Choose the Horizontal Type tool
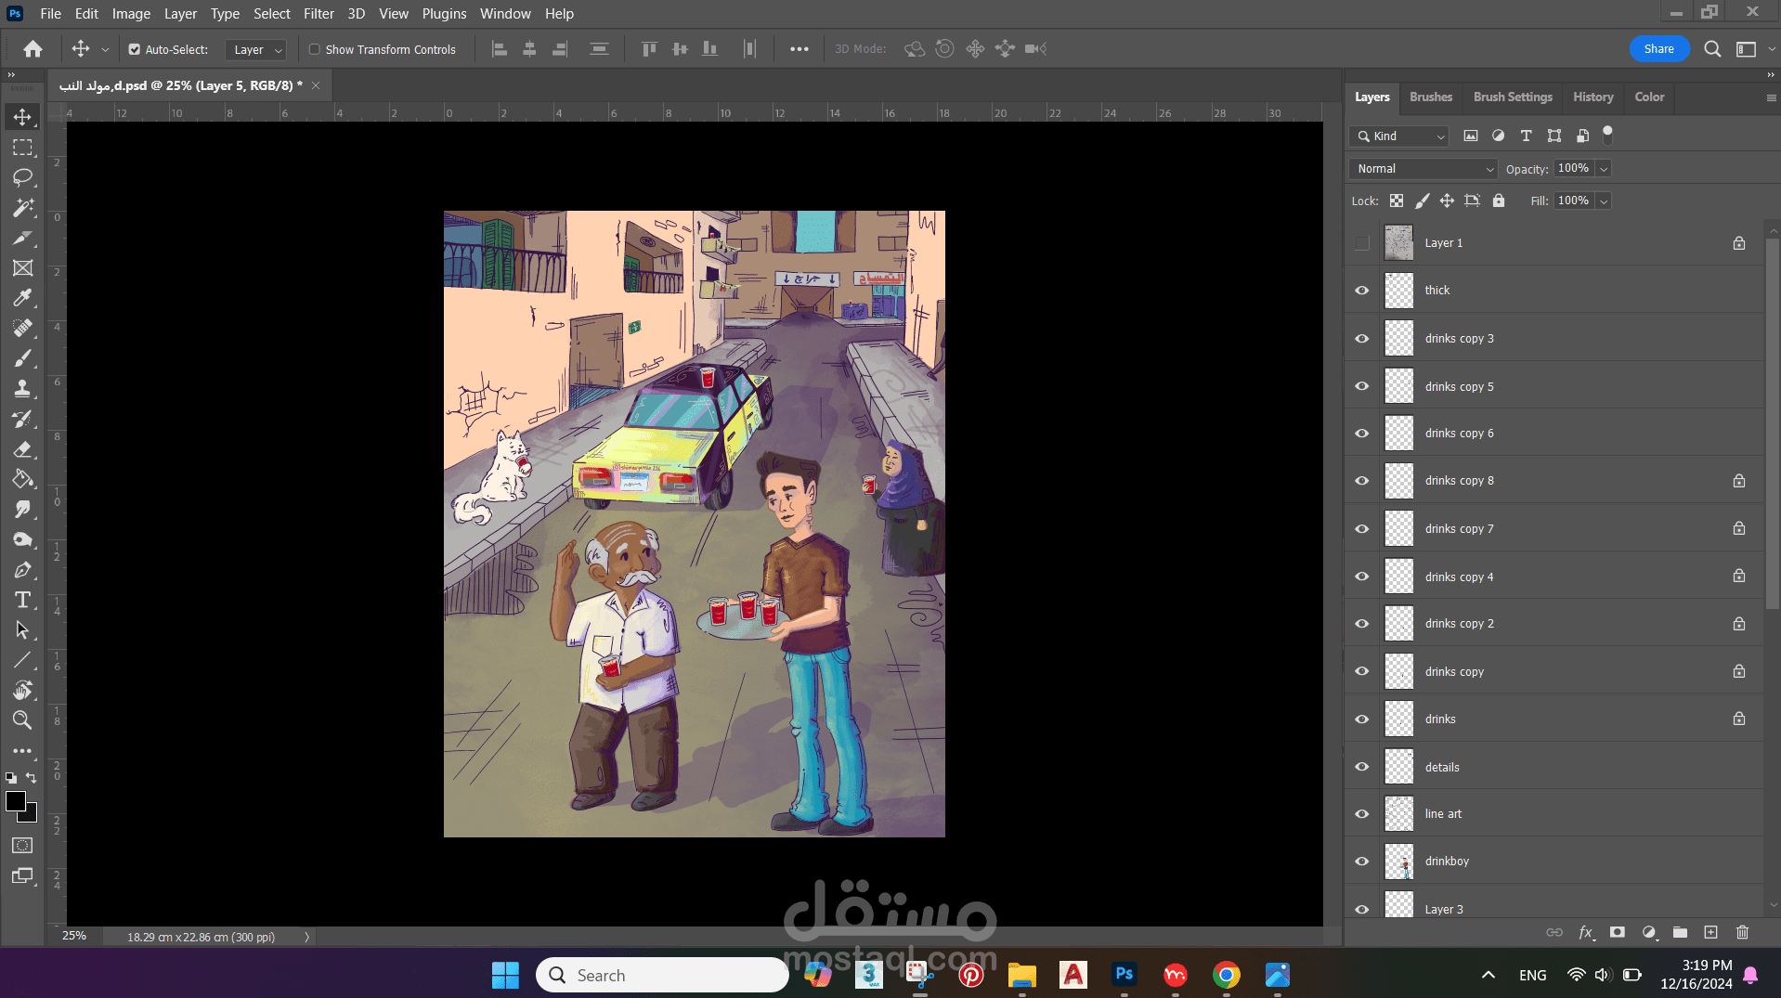The height and width of the screenshot is (998, 1781). [x=22, y=600]
